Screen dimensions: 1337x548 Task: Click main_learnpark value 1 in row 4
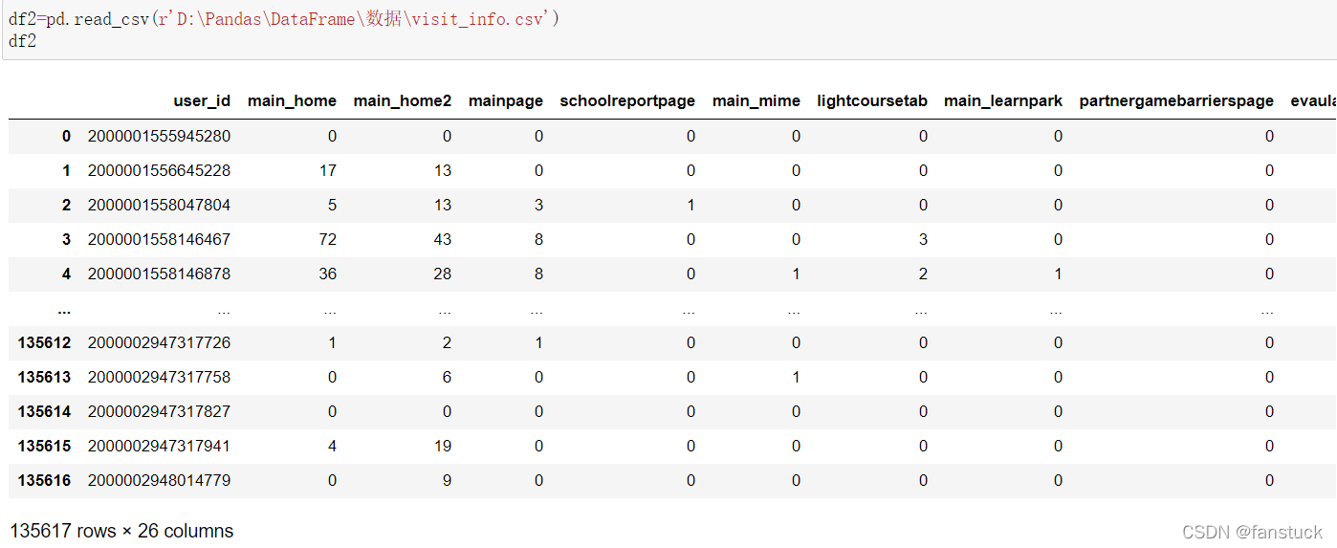[1058, 274]
